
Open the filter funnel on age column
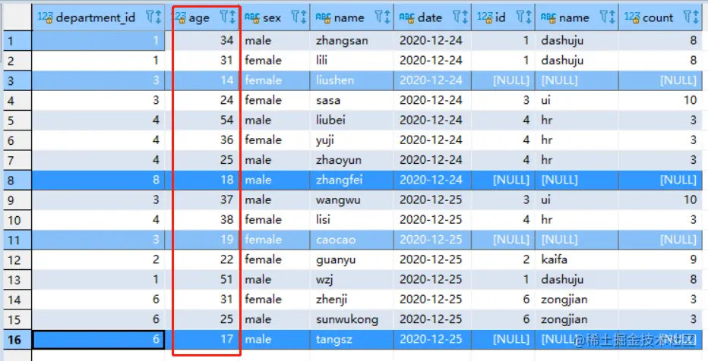point(224,17)
